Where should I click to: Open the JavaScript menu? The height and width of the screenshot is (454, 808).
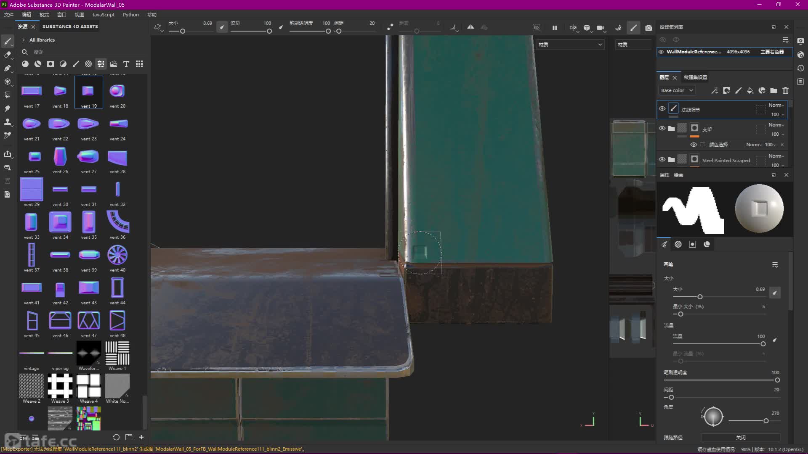[103, 15]
